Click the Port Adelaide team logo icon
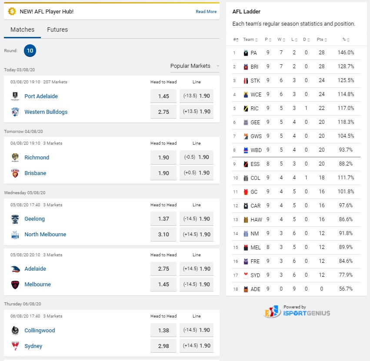This screenshot has height=361, width=370. (x=15, y=96)
